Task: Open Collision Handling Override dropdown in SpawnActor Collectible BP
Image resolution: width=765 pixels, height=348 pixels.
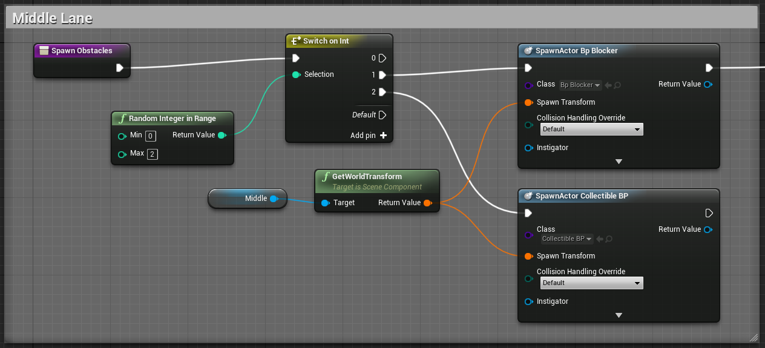Action: coord(591,283)
